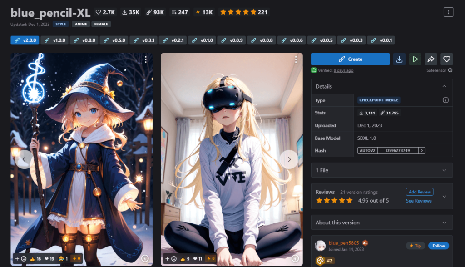
Task: Click the previous image arrow
Action: click(x=24, y=159)
